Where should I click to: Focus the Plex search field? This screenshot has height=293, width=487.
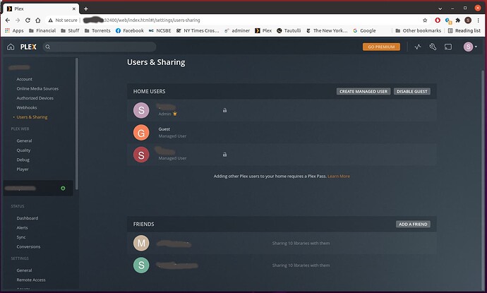point(100,47)
